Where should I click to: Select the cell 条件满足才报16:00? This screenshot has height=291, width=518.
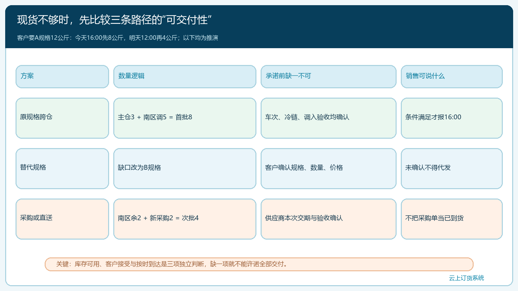(x=452, y=118)
